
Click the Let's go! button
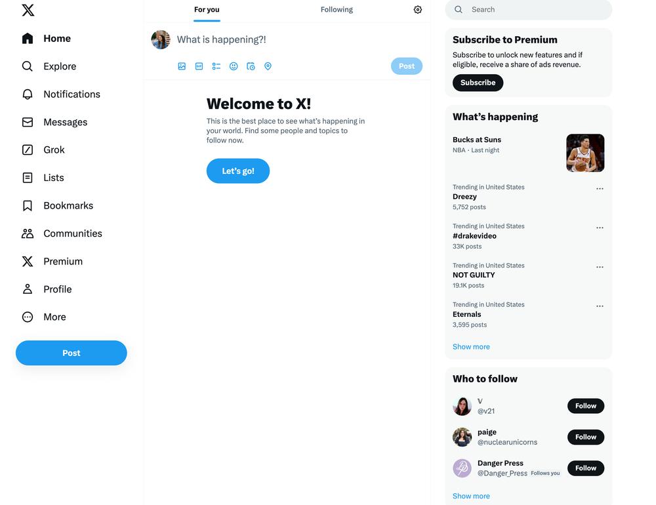238,171
